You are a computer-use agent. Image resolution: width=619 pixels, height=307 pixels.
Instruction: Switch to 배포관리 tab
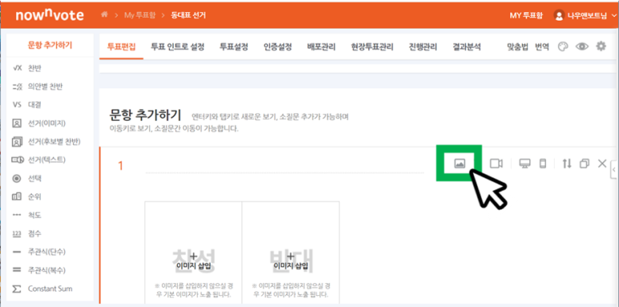321,47
